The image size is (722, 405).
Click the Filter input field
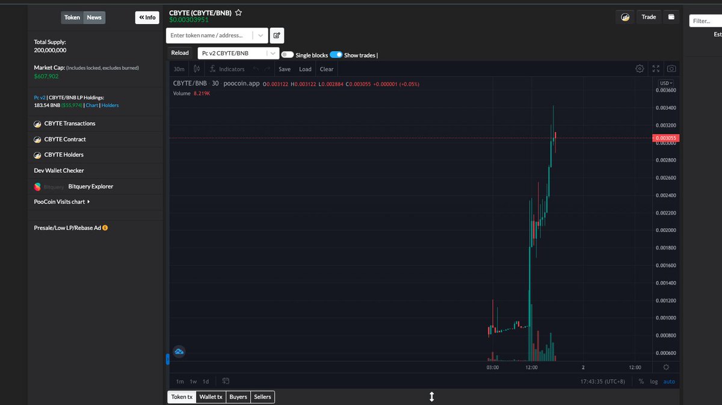point(705,21)
